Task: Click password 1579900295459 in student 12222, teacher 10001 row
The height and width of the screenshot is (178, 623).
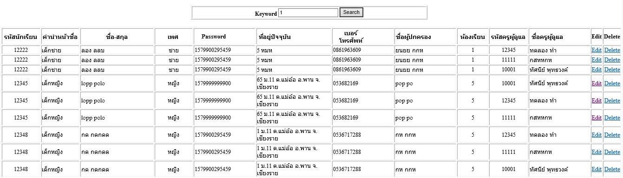Action: [x=213, y=70]
